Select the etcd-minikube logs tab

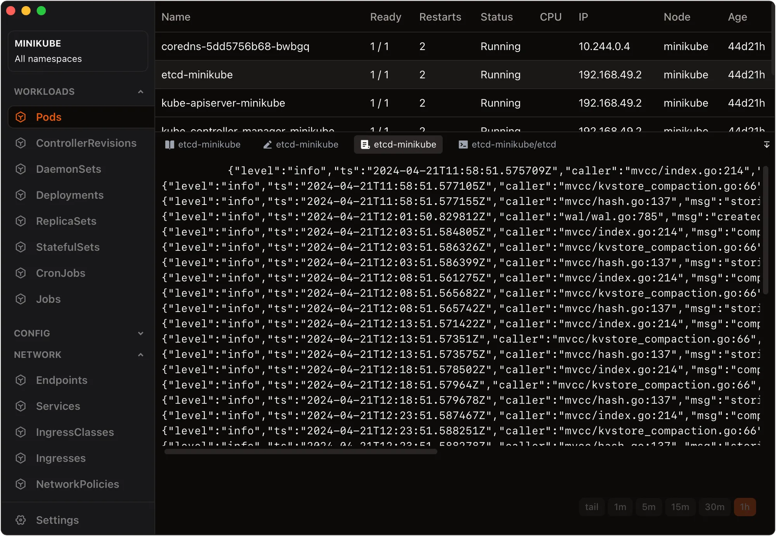point(398,144)
